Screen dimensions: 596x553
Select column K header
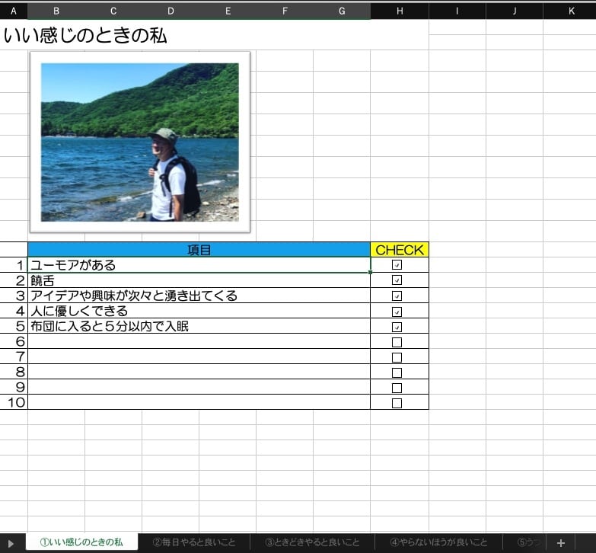(572, 11)
